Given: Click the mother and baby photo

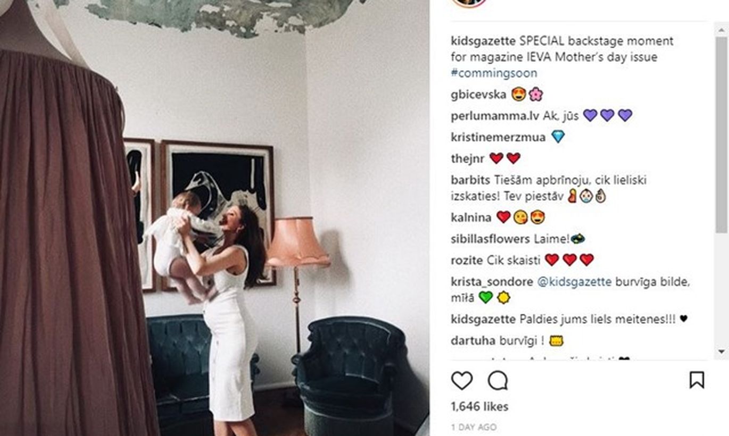Looking at the screenshot, I should [214, 218].
